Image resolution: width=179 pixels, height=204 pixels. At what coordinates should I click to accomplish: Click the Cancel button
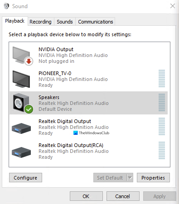pyautogui.click(x=123, y=196)
